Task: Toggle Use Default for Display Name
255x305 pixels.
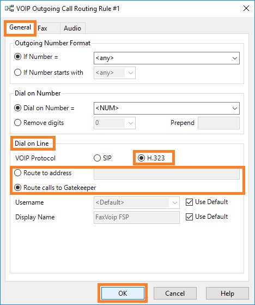Action: pos(189,217)
